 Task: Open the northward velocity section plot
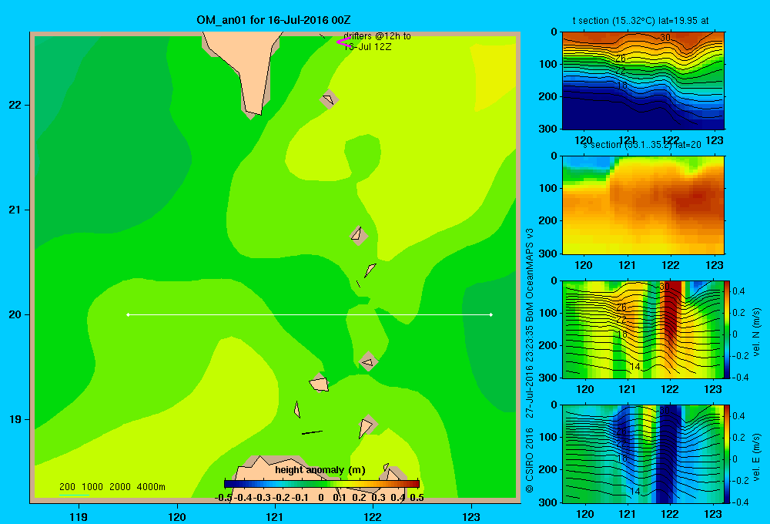pyautogui.click(x=643, y=329)
